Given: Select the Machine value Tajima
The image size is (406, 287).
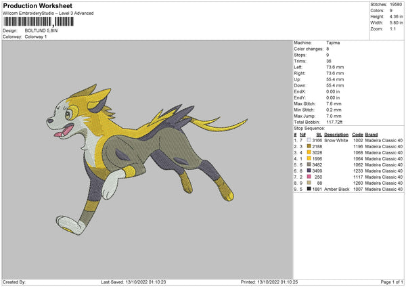Looking at the screenshot, I should [x=333, y=43].
